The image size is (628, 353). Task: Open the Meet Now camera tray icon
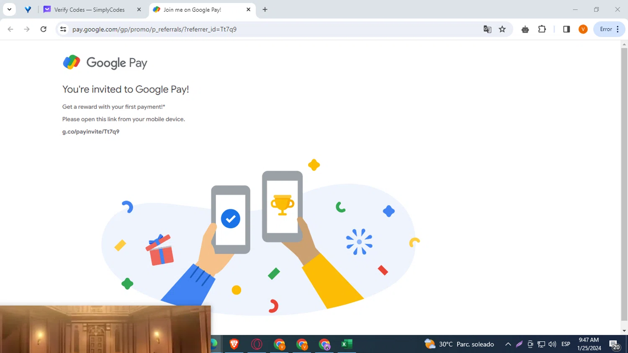pos(530,344)
